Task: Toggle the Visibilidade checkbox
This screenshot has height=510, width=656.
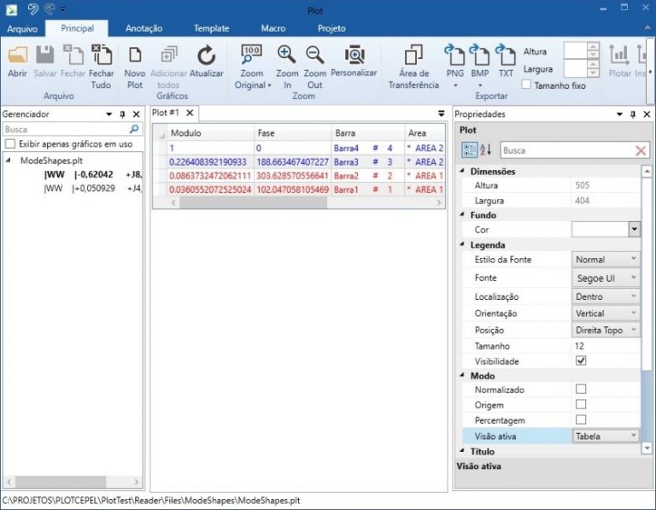Action: point(581,361)
